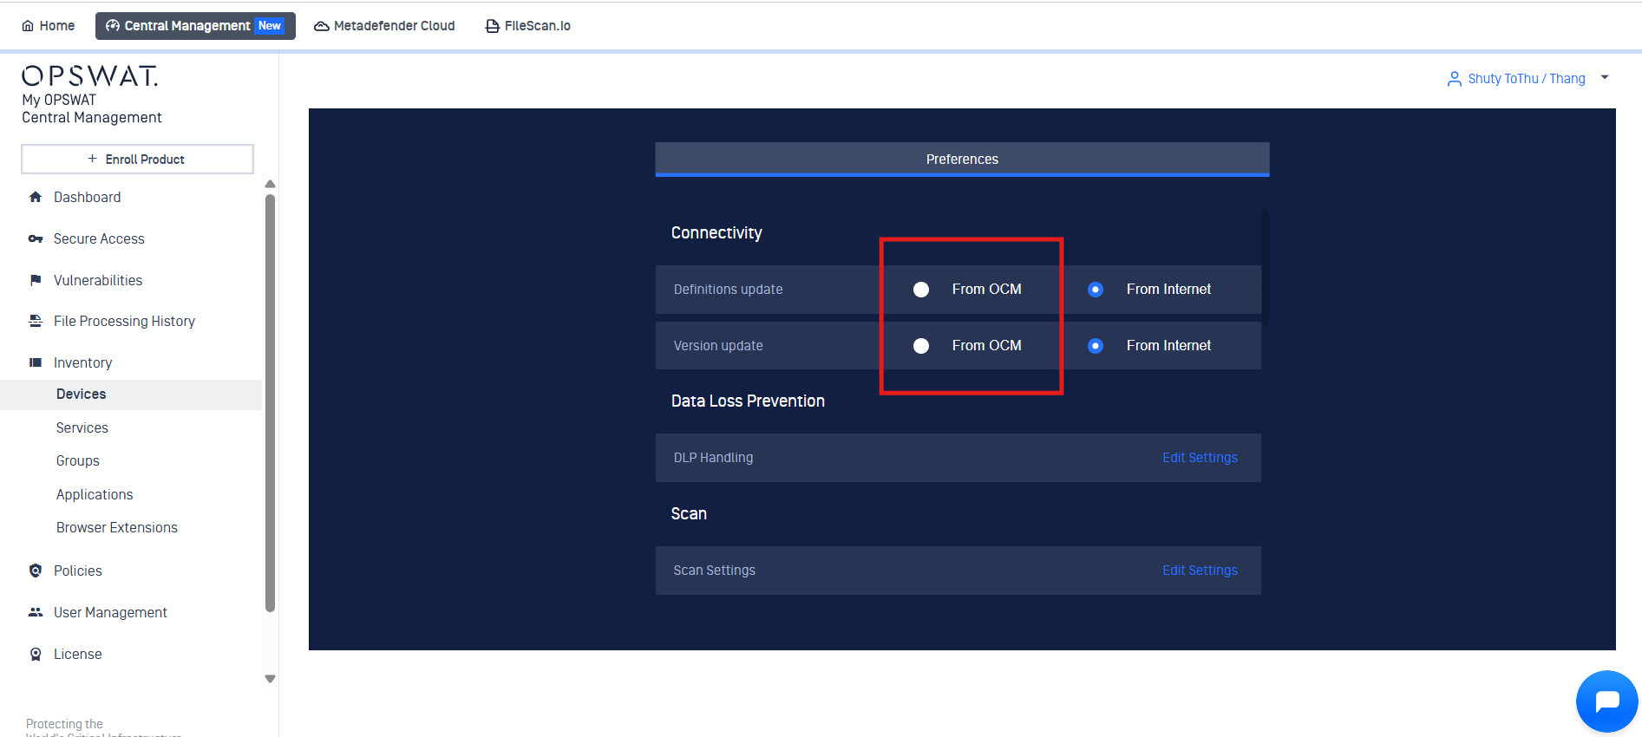Screen dimensions: 1642x737
Task: Click Edit Settings for DLP Handling
Action: pos(1200,458)
